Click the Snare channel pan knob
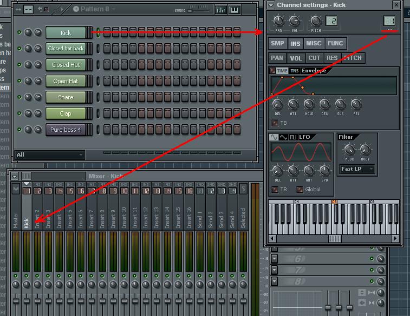The height and width of the screenshot is (316, 410). (x=28, y=97)
